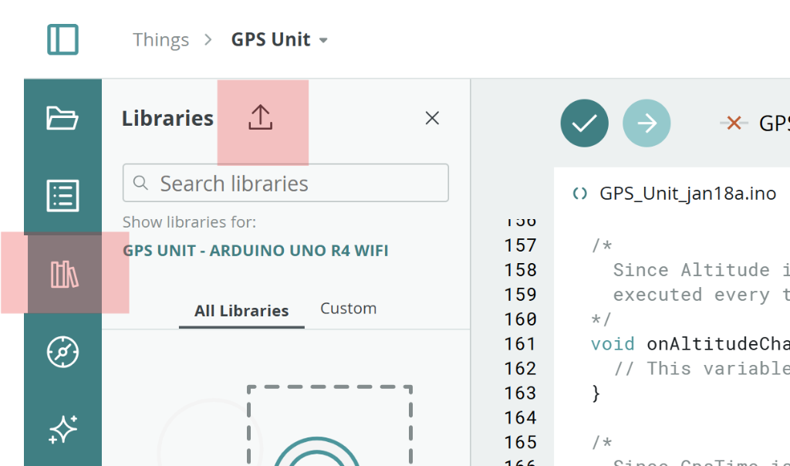Click the search magnifier in the libraries search box
The width and height of the screenshot is (790, 466).
141,183
